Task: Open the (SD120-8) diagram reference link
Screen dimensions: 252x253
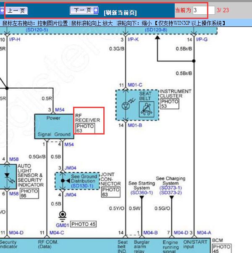Action: [156, 30]
